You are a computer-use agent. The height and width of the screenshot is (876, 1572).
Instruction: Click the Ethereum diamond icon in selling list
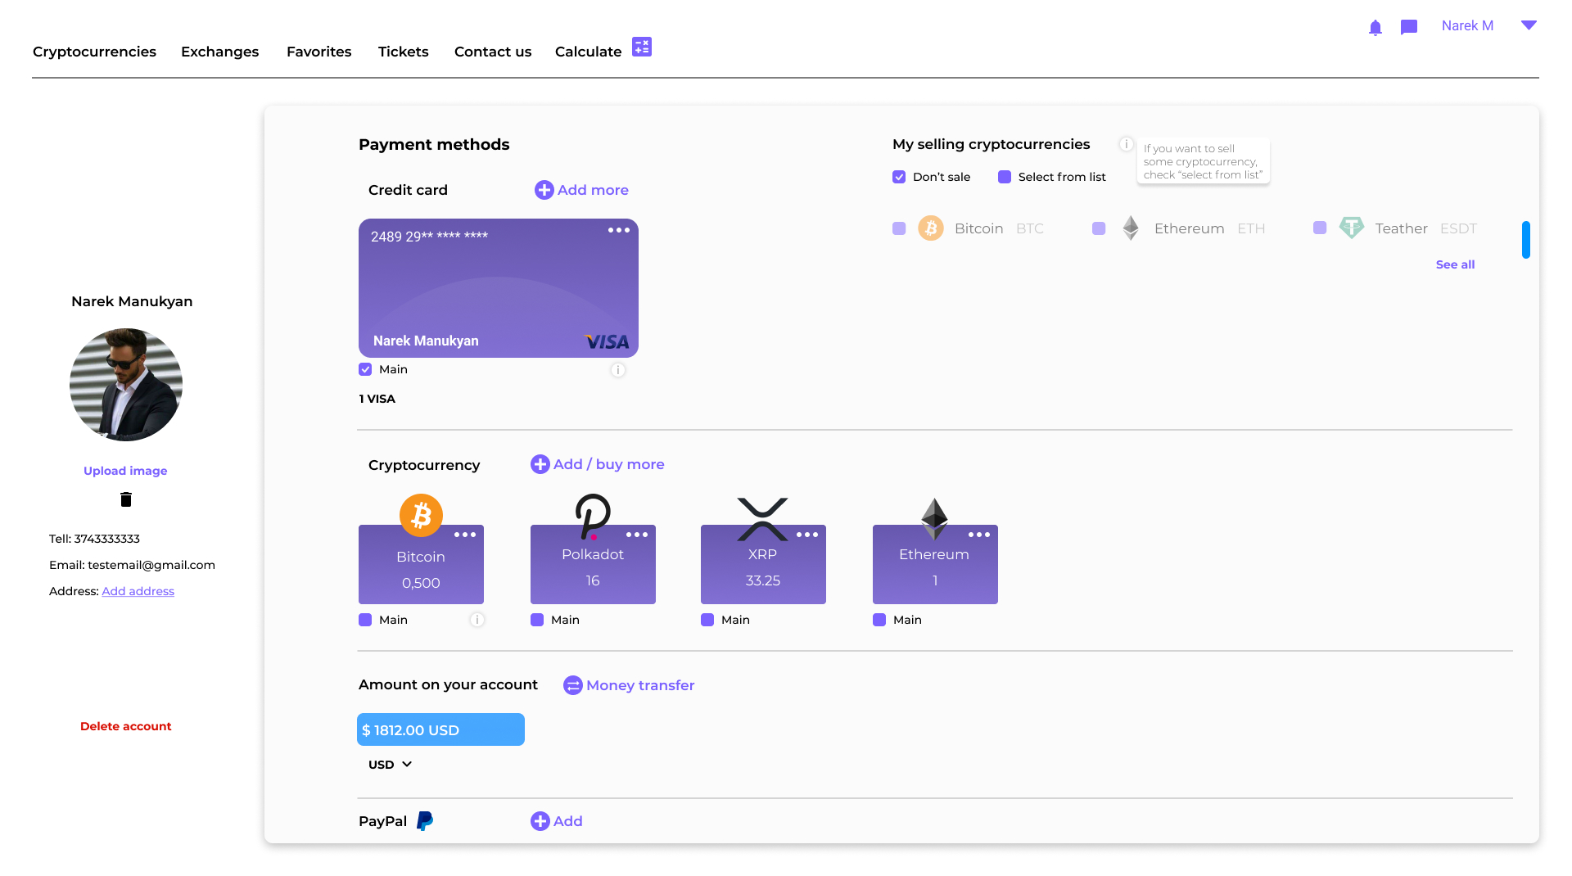1131,228
